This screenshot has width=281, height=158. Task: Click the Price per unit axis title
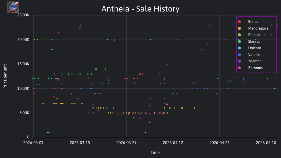5,76
